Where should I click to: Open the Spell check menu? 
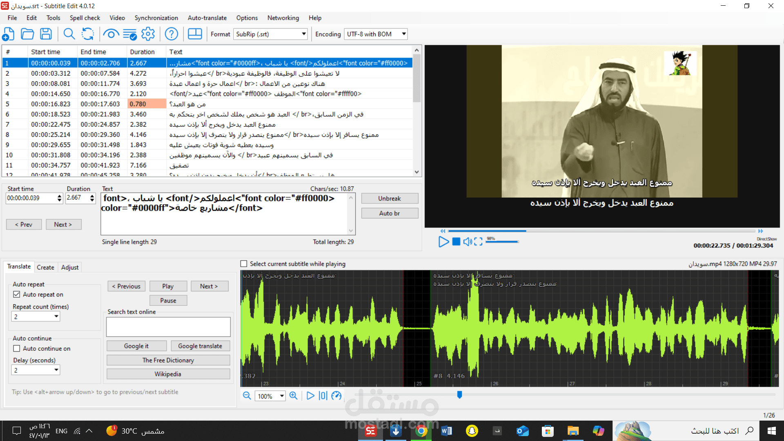85,18
